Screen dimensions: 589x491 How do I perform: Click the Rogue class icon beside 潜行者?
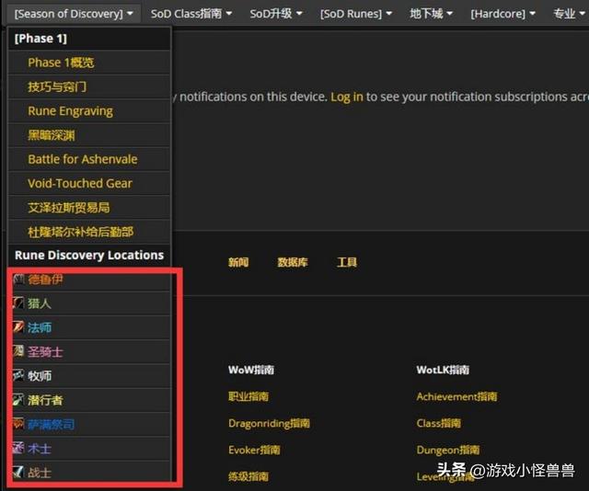click(x=18, y=400)
